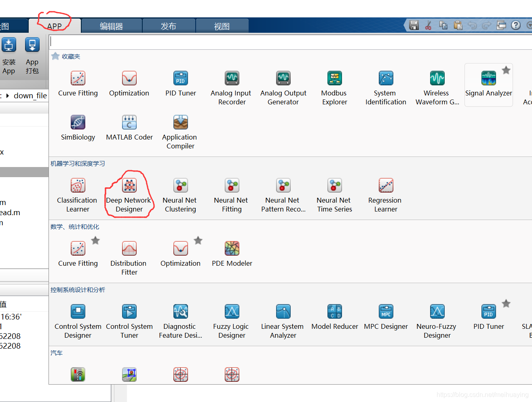Switch to the 编辑器 tab
Image resolution: width=532 pixels, height=402 pixels.
112,26
